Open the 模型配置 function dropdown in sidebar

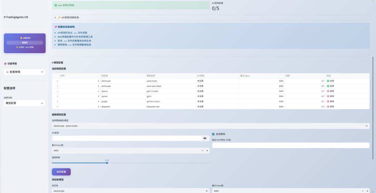coord(24,103)
